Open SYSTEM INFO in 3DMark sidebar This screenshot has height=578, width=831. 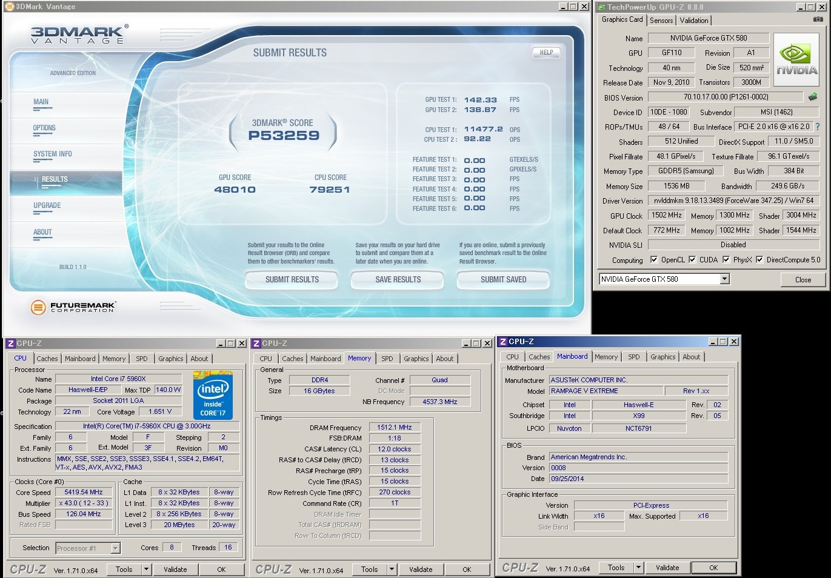53,154
